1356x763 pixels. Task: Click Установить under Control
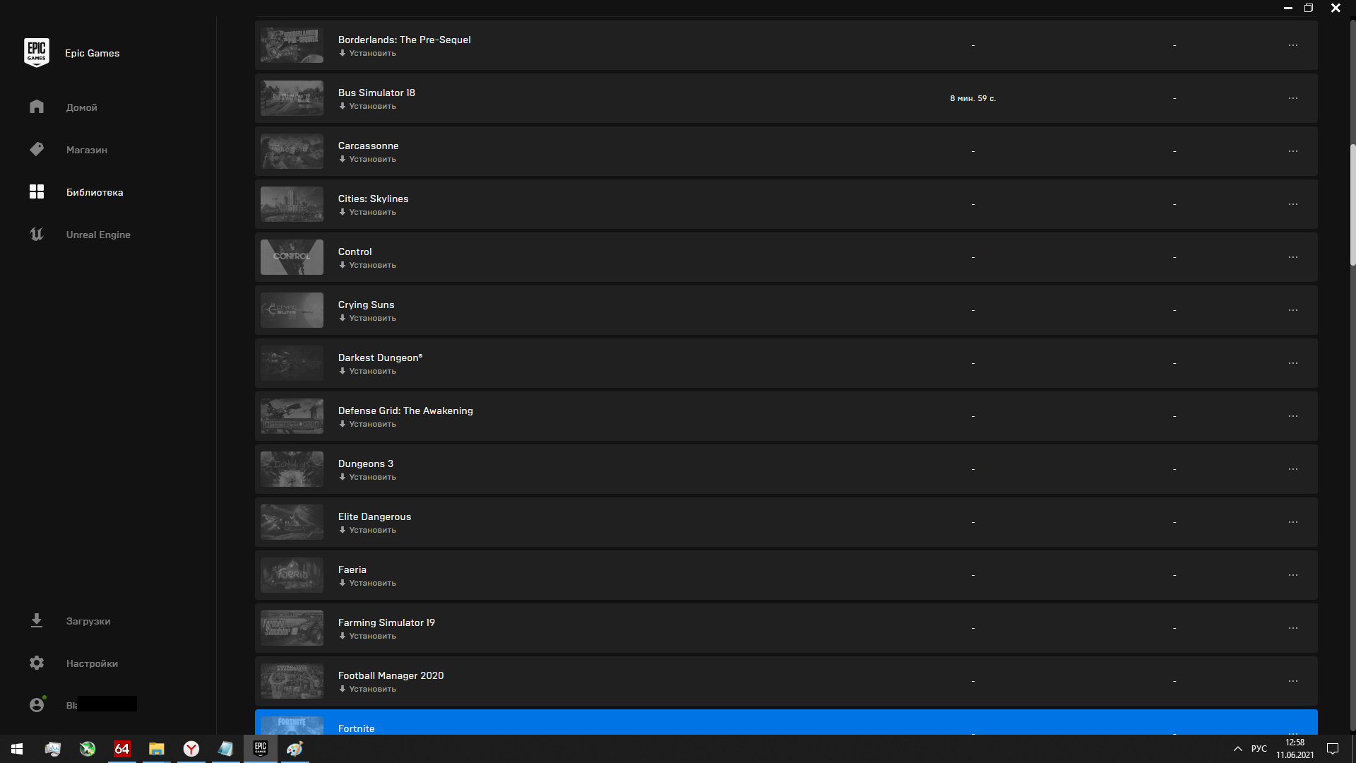(367, 265)
